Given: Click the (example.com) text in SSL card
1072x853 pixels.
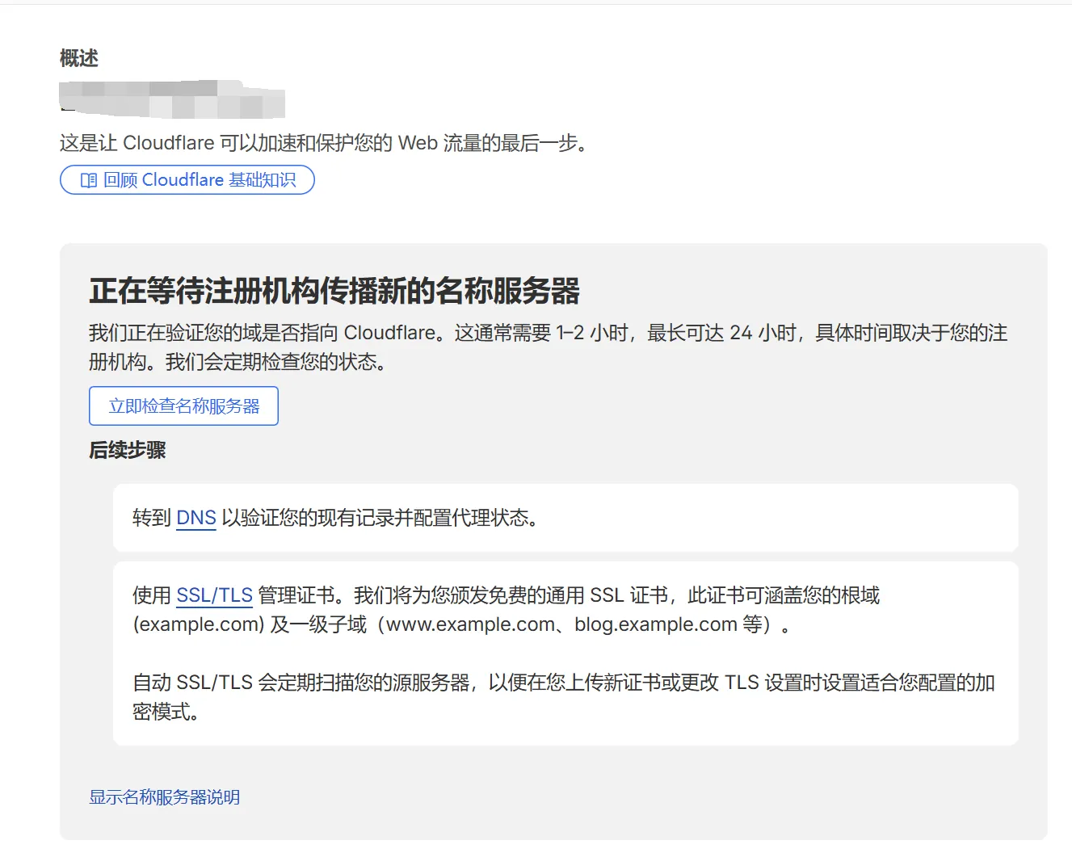Looking at the screenshot, I should 199,624.
